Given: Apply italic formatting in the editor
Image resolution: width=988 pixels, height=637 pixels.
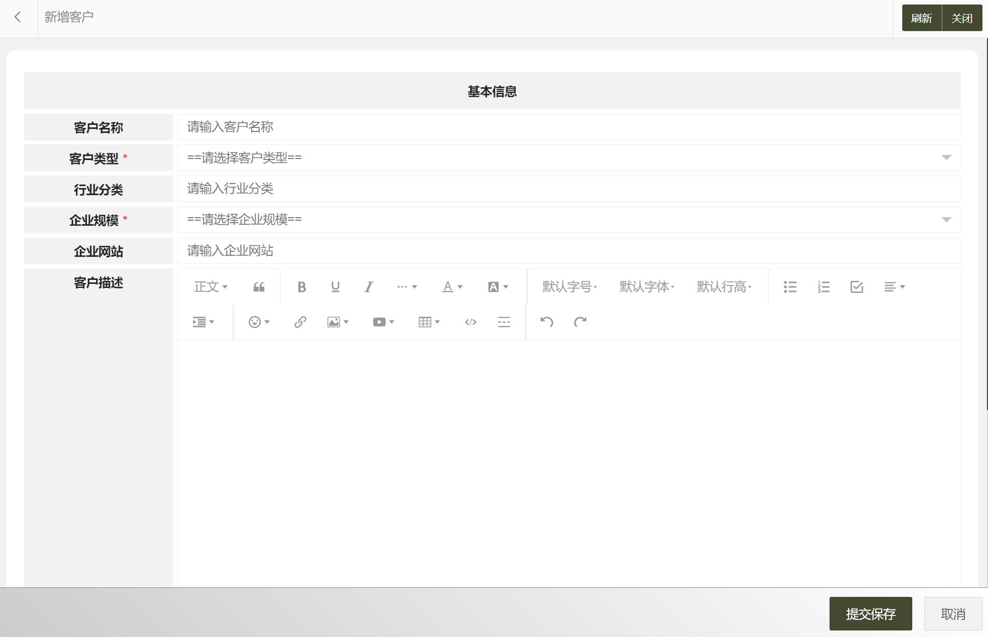Looking at the screenshot, I should (369, 286).
